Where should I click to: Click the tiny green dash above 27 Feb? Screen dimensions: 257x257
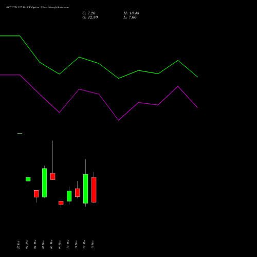pos(20,134)
